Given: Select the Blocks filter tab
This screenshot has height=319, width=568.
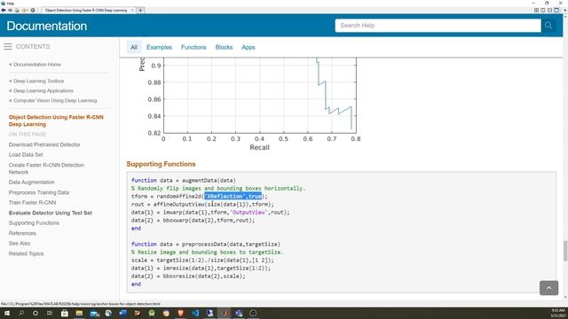Looking at the screenshot, I should pos(224,47).
